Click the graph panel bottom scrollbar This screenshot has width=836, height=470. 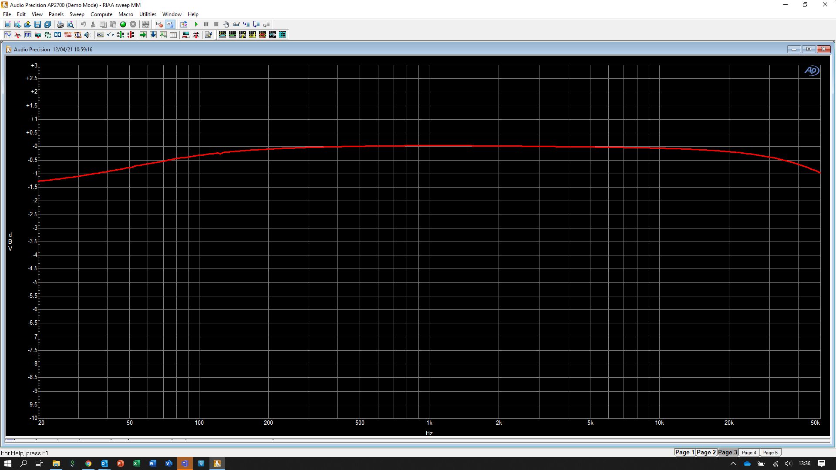click(417, 440)
